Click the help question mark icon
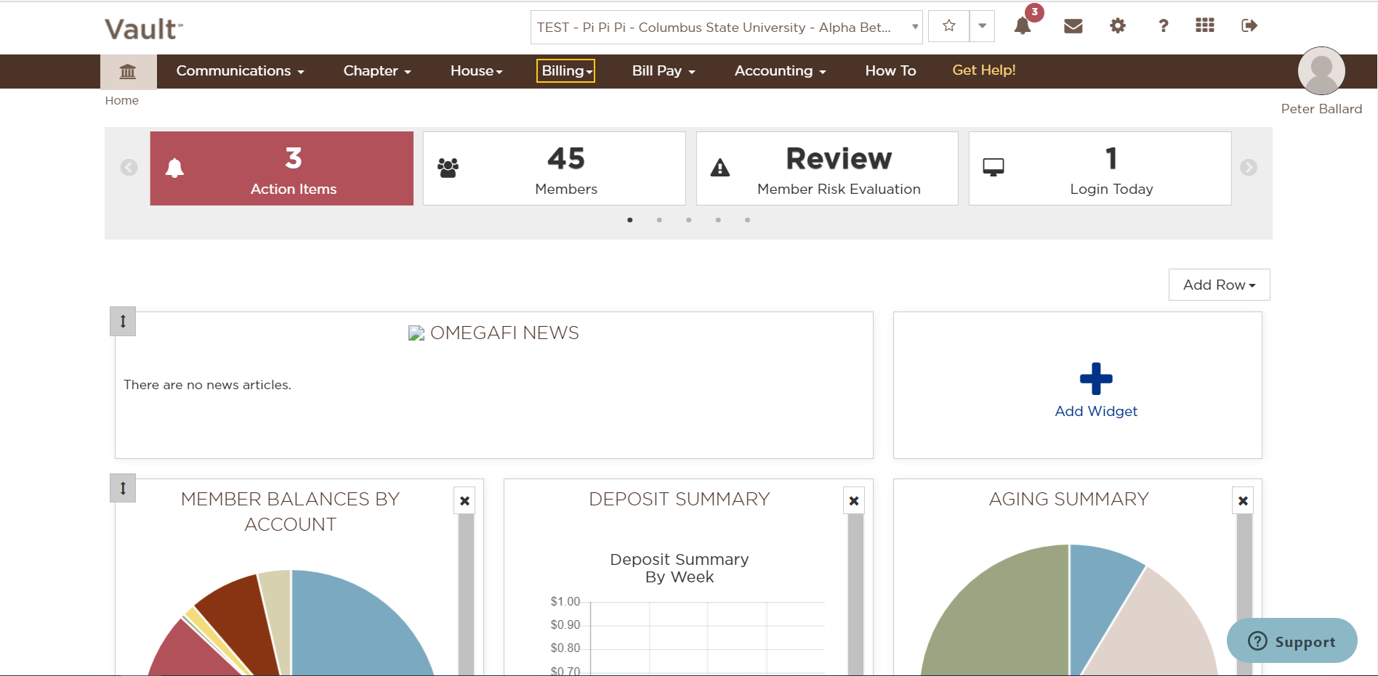The image size is (1378, 676). tap(1163, 26)
